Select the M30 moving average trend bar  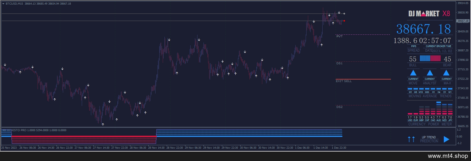tap(427, 89)
